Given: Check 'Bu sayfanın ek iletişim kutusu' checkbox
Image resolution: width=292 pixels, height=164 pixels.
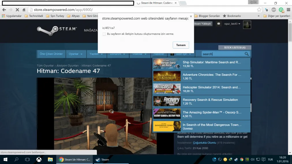Looking at the screenshot, I should coord(104,34).
